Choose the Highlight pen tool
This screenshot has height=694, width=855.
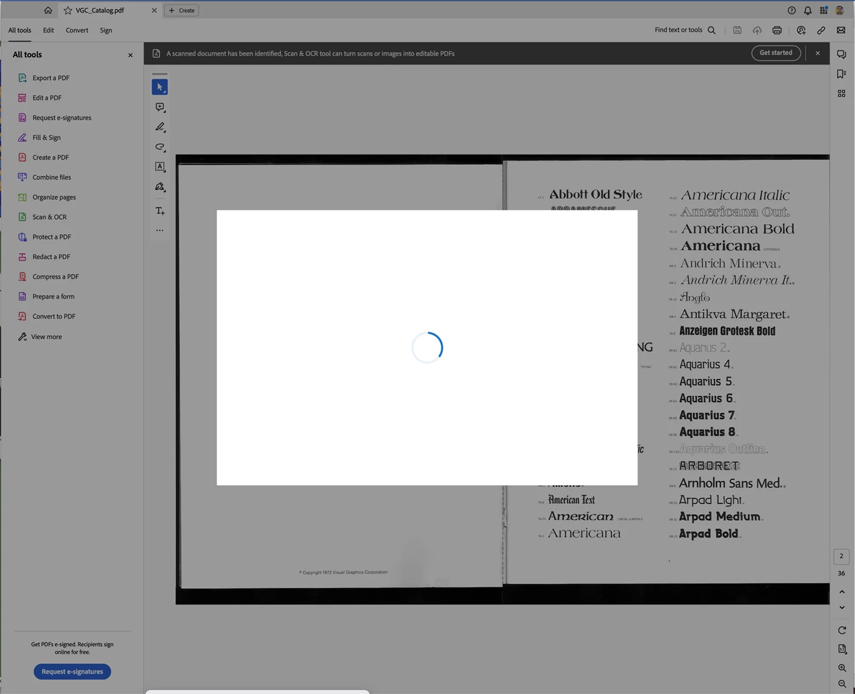pyautogui.click(x=160, y=127)
